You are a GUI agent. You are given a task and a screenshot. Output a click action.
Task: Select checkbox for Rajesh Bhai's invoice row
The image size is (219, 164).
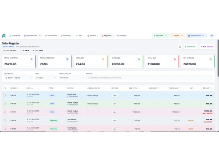[x=5, y=95]
